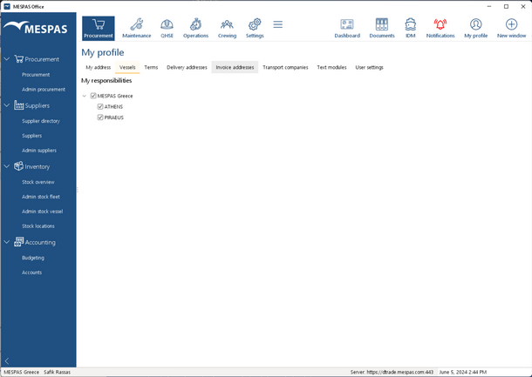Open Stock overview

38,182
